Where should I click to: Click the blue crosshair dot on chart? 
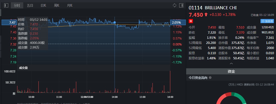pyautogui.click(x=115, y=23)
